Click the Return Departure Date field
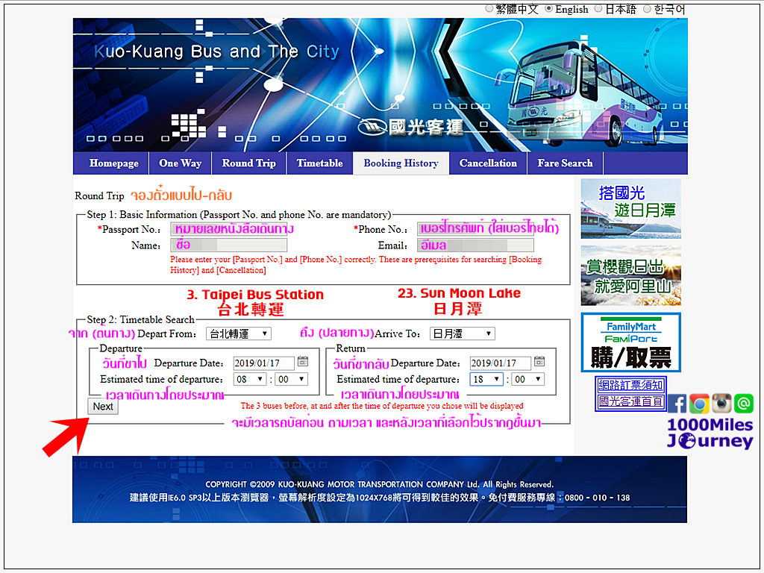 tap(501, 363)
